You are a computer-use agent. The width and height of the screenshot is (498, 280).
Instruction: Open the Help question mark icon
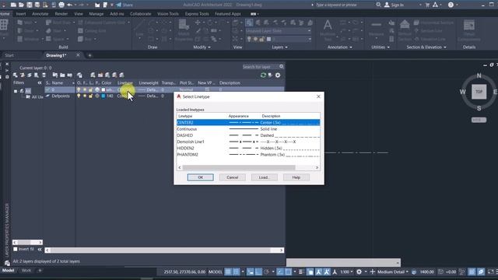coord(451,5)
